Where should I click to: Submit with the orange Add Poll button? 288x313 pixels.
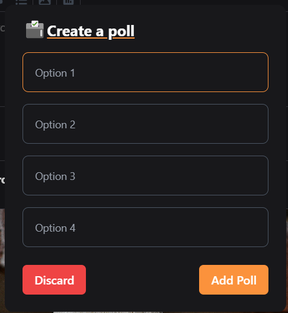233,280
